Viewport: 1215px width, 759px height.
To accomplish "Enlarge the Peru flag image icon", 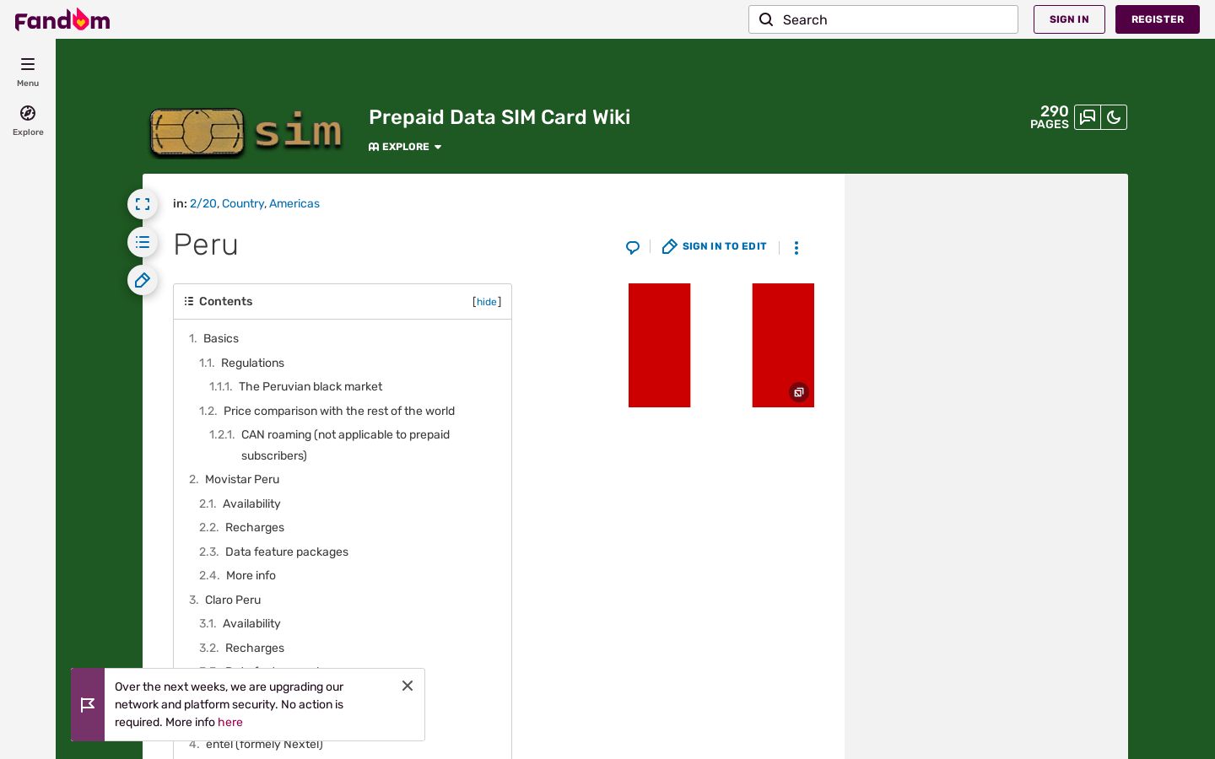I will pos(799,392).
